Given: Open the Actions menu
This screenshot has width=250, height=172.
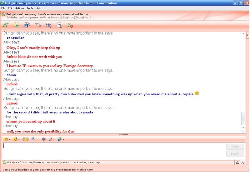Looking at the screenshot, I should (19, 8).
